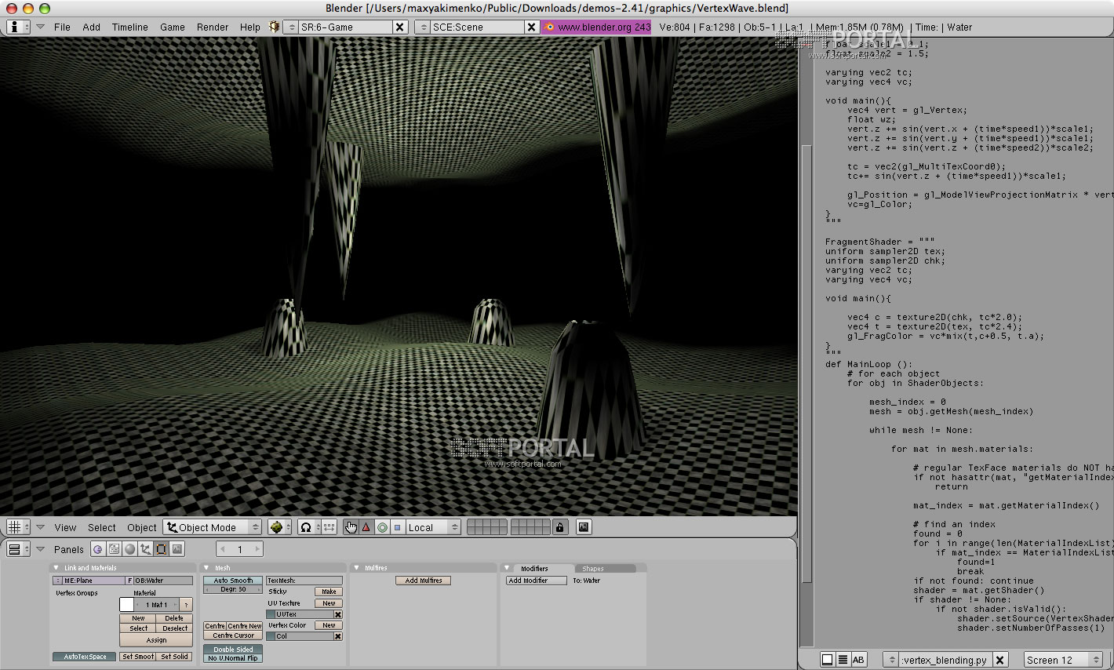Image resolution: width=1114 pixels, height=670 pixels.
Task: Switch to Shading context sphere icon
Action: point(129,549)
